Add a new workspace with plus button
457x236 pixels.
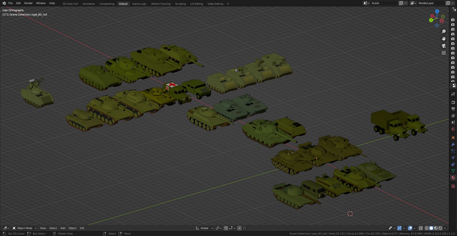point(228,4)
